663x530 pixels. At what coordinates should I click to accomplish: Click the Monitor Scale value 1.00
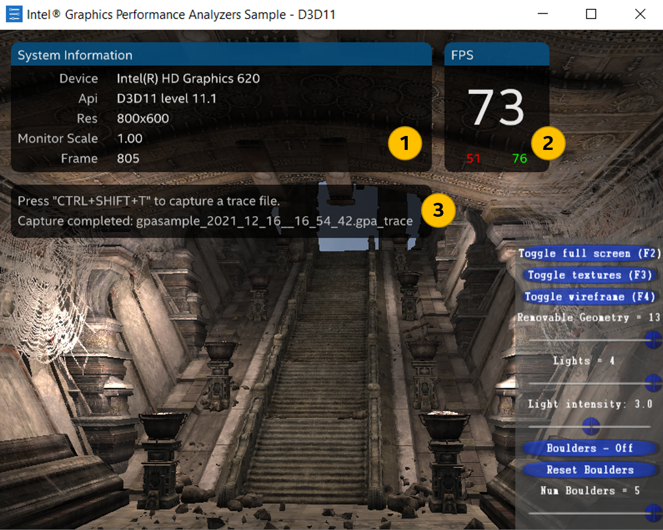[130, 139]
